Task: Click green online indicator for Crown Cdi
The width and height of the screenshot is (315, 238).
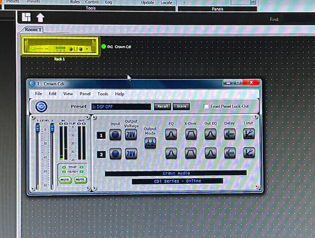Action: tap(104, 47)
